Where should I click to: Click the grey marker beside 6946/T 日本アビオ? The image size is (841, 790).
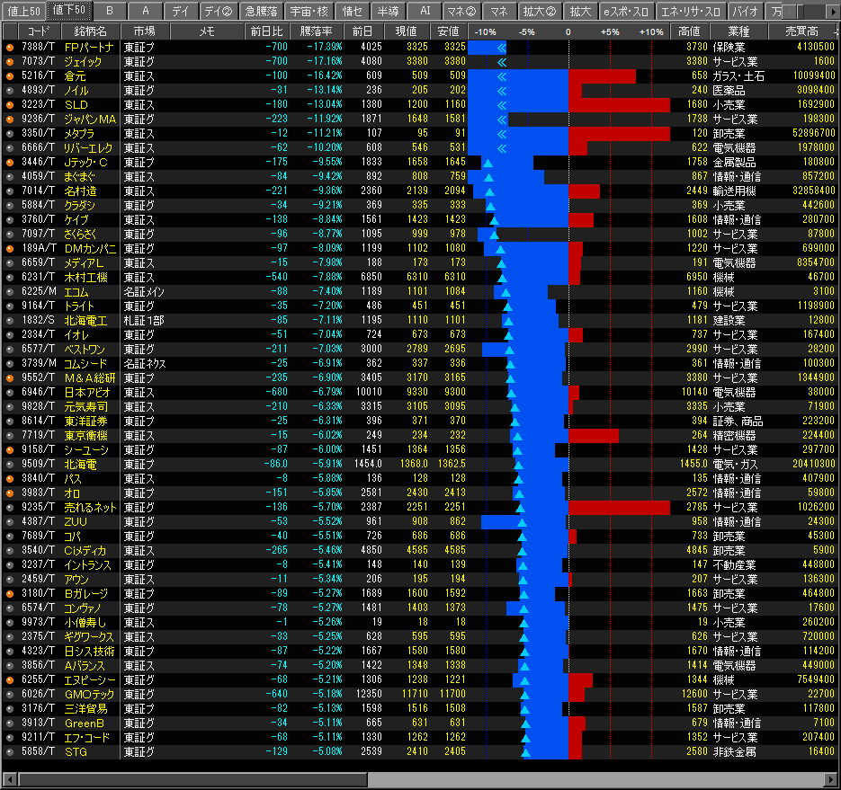pos(10,393)
